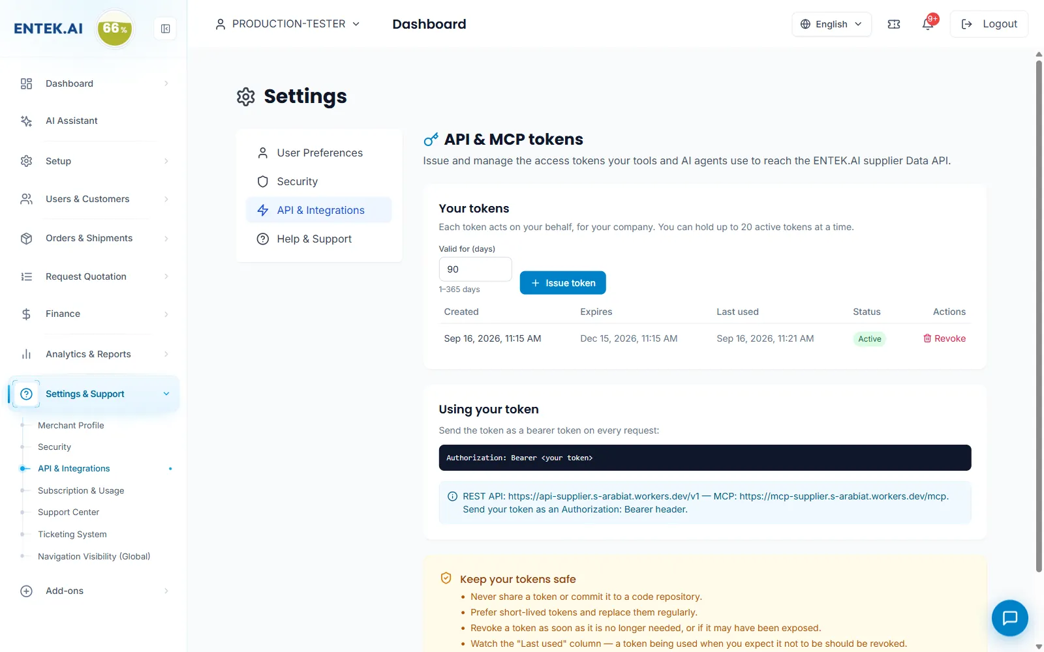This screenshot has width=1044, height=652.
Task: Collapse the sidebar panel icon
Action: [165, 29]
